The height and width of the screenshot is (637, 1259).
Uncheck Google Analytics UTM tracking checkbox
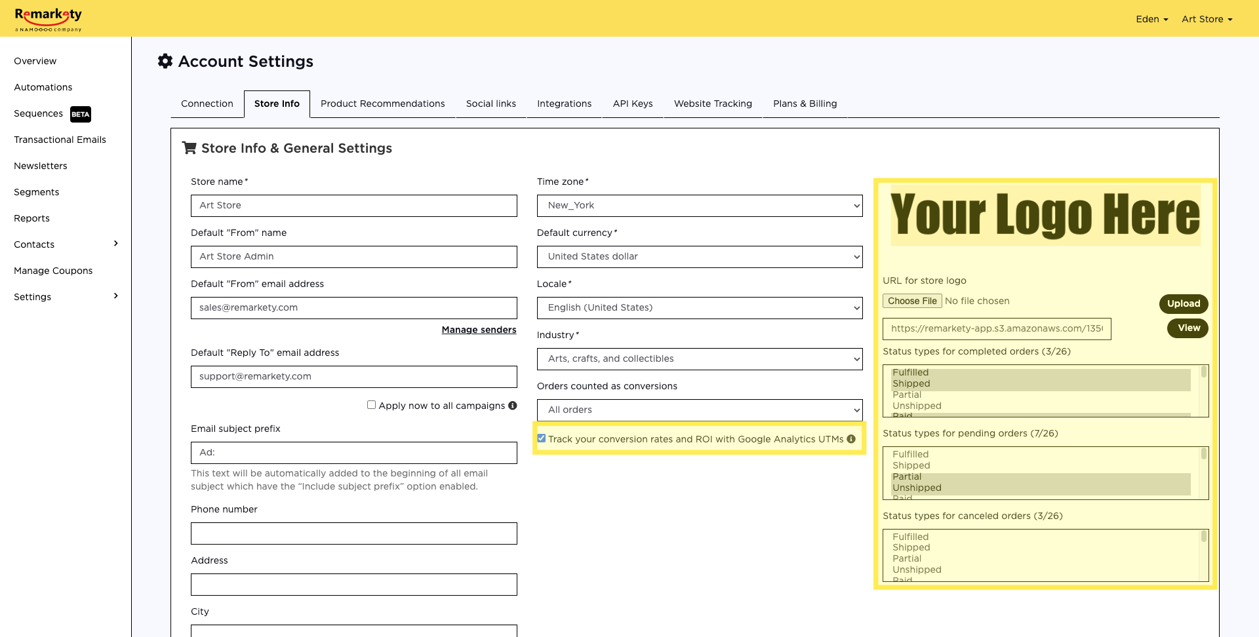tap(542, 438)
